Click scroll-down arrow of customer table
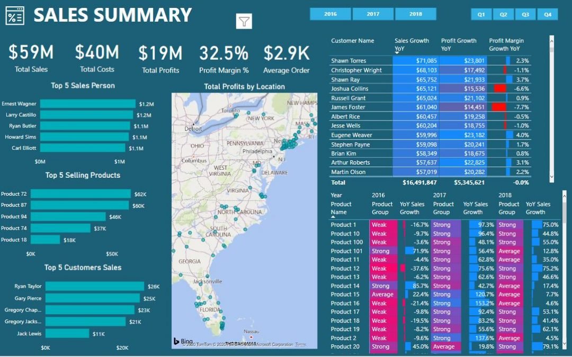 point(551,177)
